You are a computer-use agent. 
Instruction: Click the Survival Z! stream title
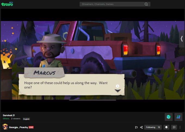9,115
